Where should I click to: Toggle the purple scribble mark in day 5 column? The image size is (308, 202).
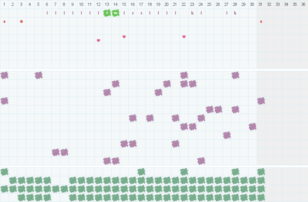point(38,75)
